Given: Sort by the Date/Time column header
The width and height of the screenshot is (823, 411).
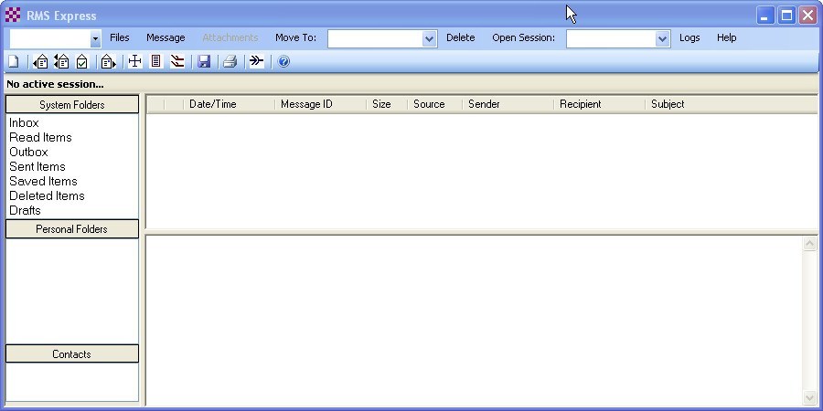Looking at the screenshot, I should point(229,104).
